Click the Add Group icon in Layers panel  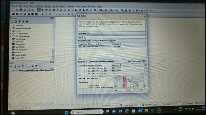(x=15, y=66)
